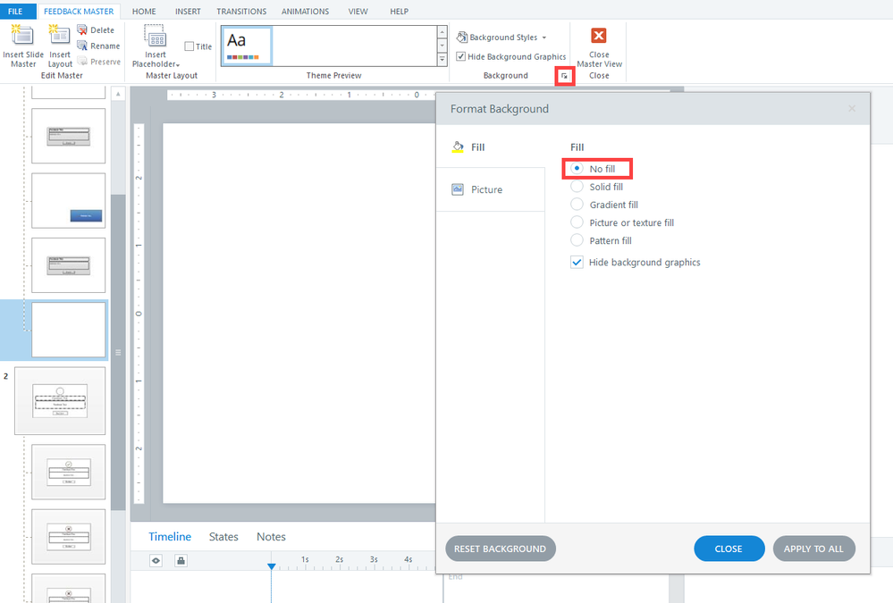The width and height of the screenshot is (893, 603).
Task: Switch to the FEEDBACK MASTER tab
Action: (79, 11)
